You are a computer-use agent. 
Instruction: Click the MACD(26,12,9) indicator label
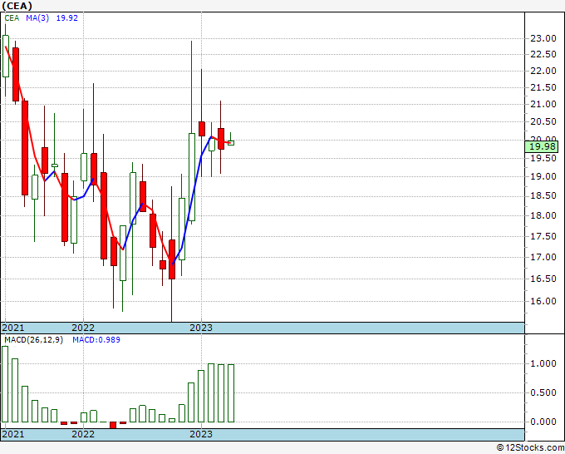[x=33, y=340]
